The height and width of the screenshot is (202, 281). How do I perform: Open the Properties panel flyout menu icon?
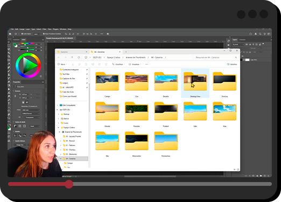[43, 82]
